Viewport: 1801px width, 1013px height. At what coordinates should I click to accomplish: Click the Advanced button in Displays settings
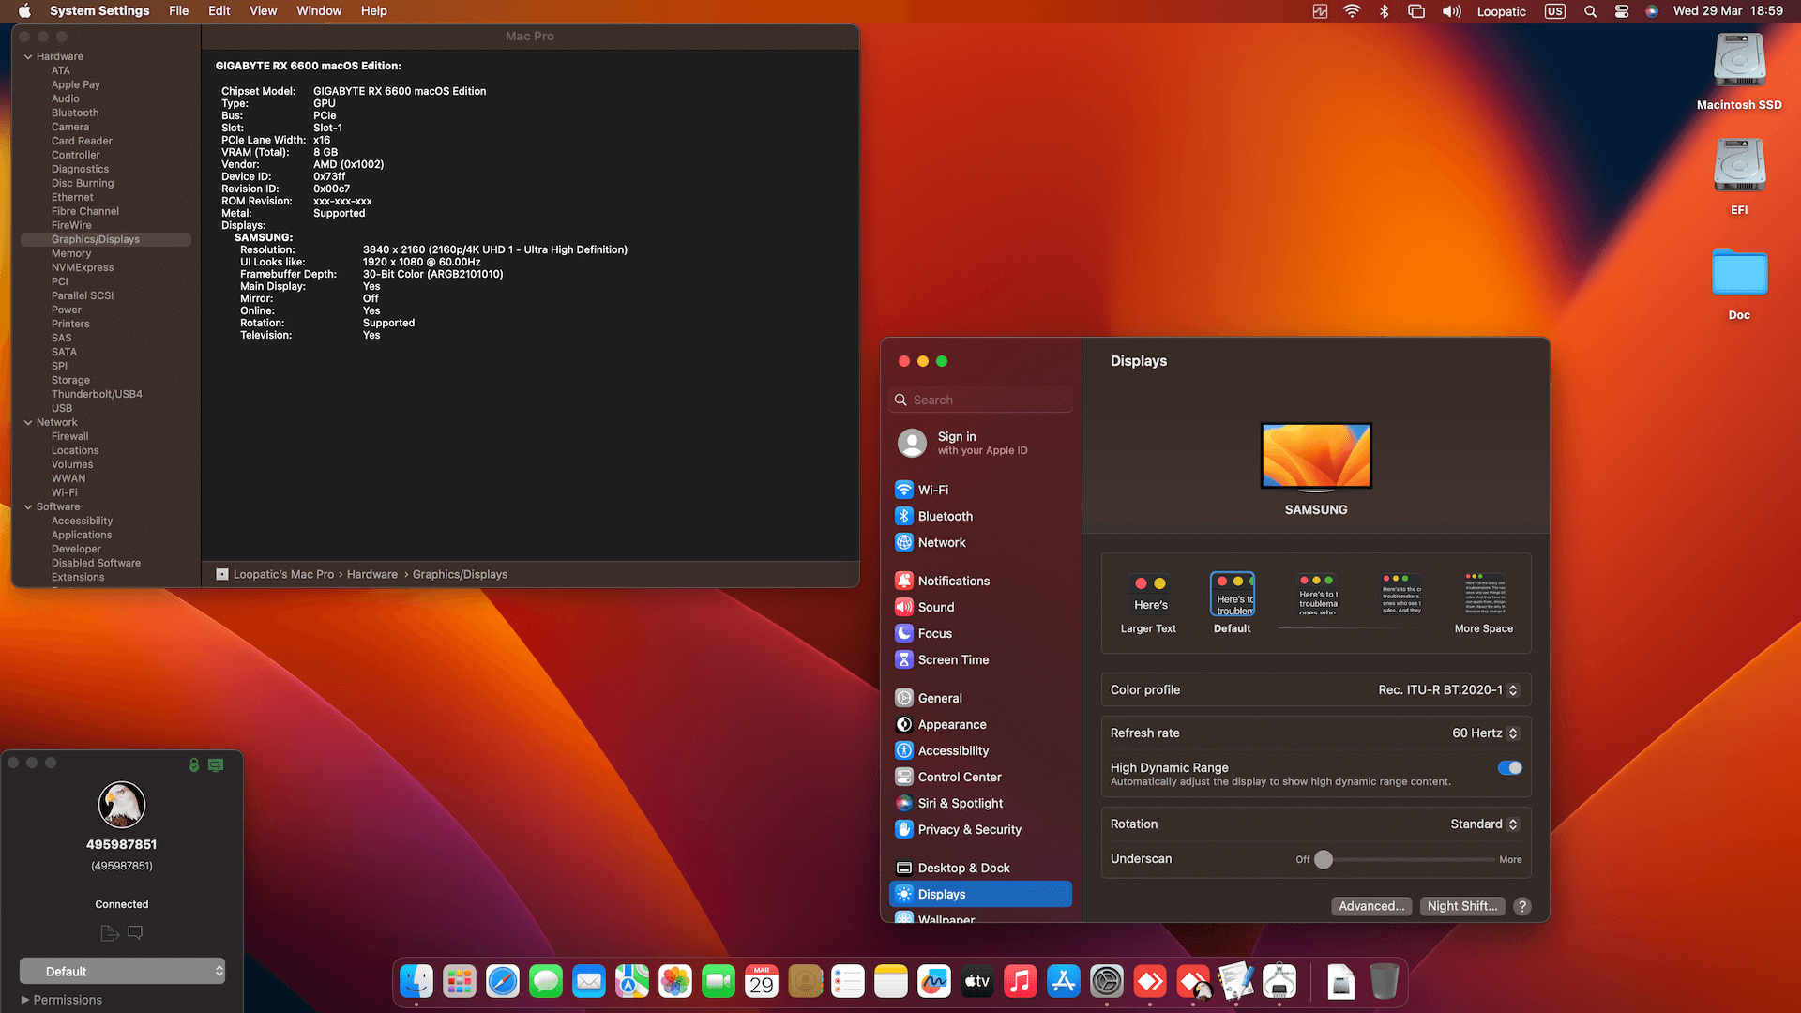click(x=1371, y=906)
